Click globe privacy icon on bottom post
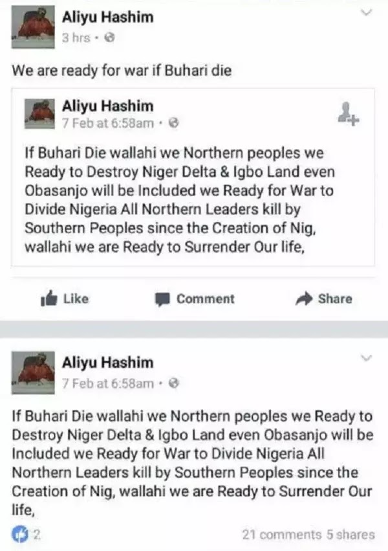 click(174, 383)
